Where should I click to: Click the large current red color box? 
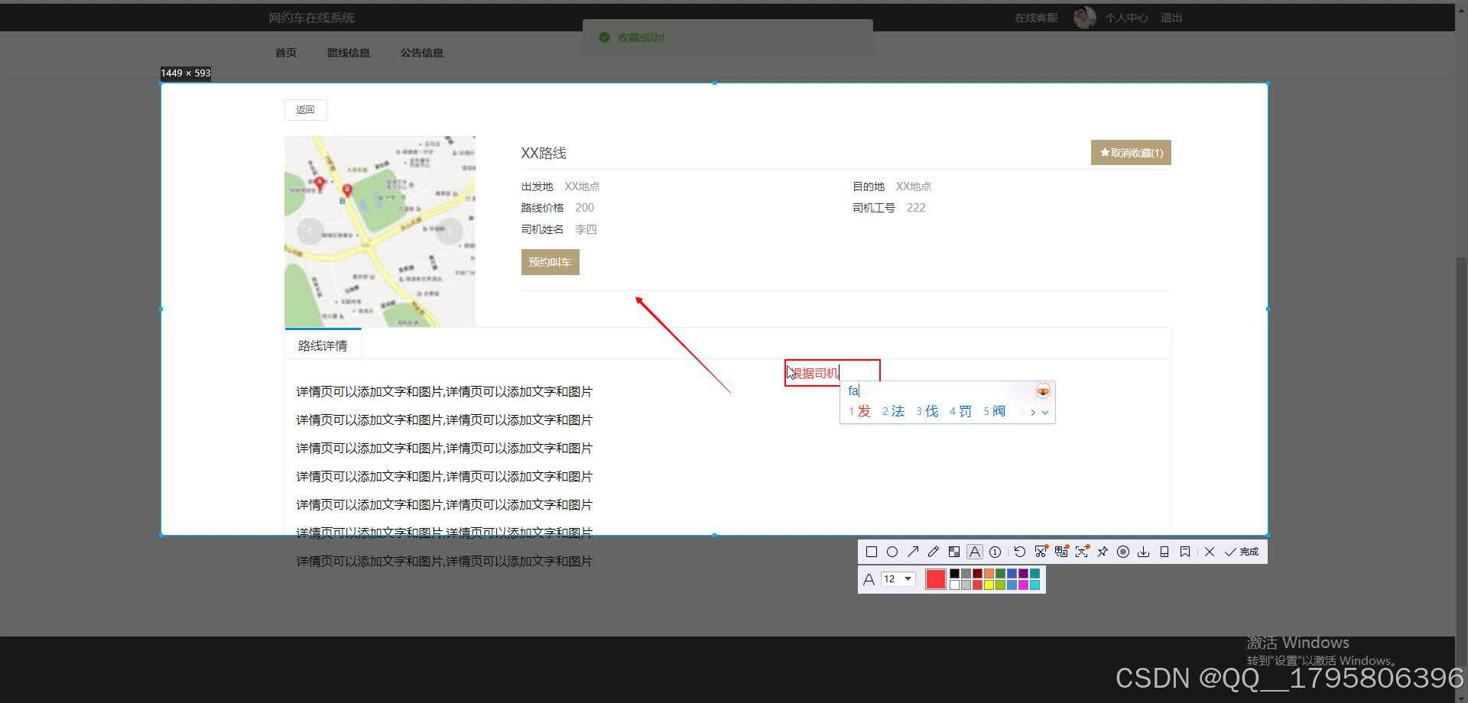(x=936, y=579)
